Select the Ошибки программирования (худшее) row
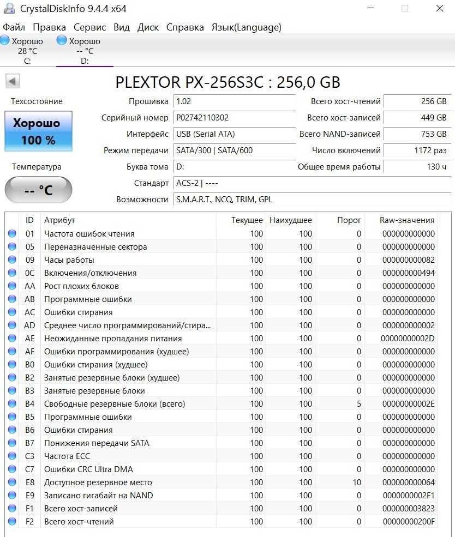The image size is (455, 537). pyautogui.click(x=221, y=352)
